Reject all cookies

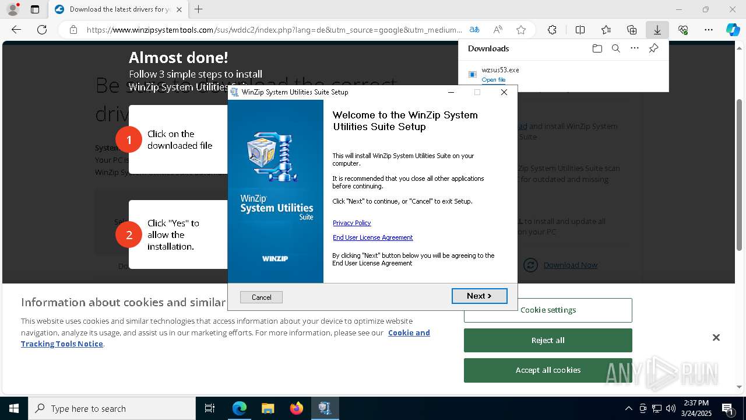click(x=548, y=340)
